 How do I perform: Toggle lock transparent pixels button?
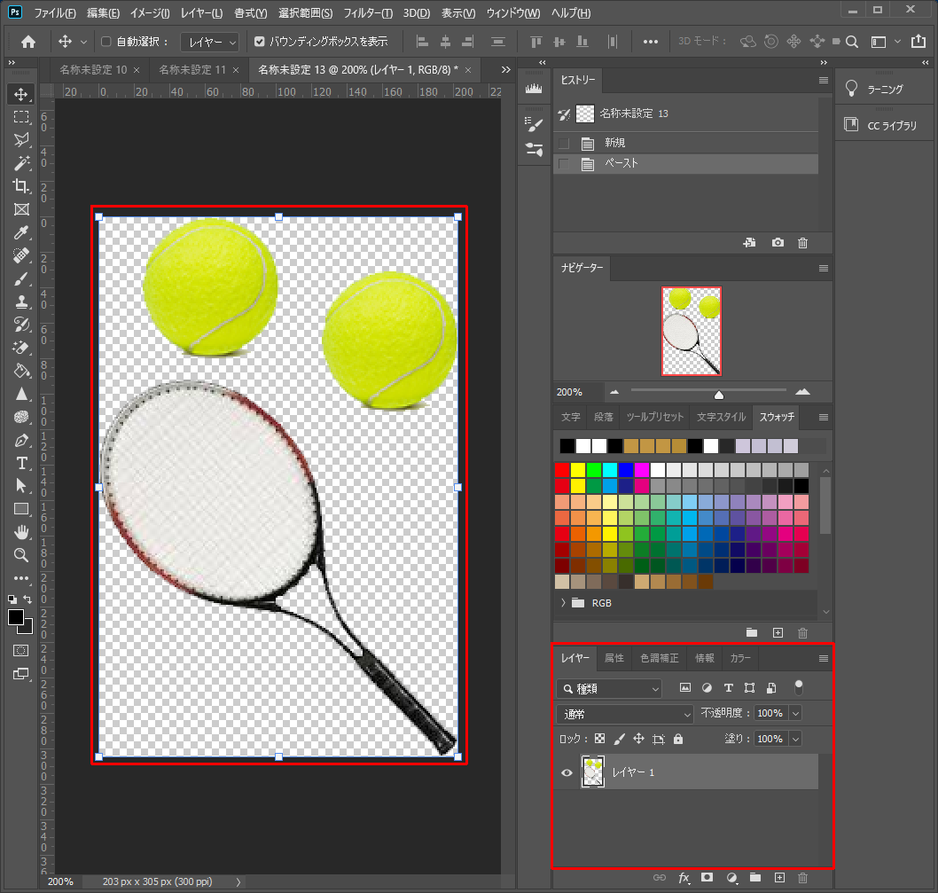pyautogui.click(x=599, y=739)
